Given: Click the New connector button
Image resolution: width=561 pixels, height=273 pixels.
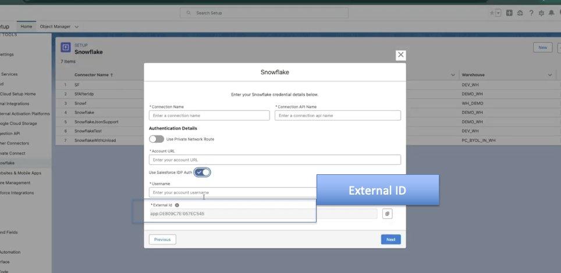Looking at the screenshot, I should click(543, 48).
